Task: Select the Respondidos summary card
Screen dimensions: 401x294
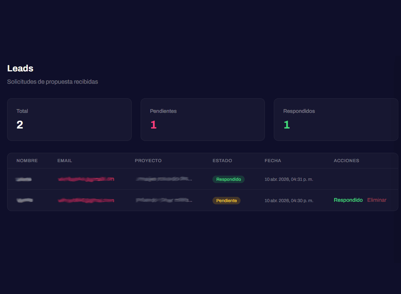Action: tap(336, 120)
